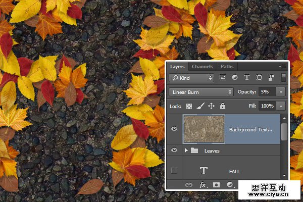Switch to the Paths tab
The height and width of the screenshot is (202, 303).
point(227,67)
